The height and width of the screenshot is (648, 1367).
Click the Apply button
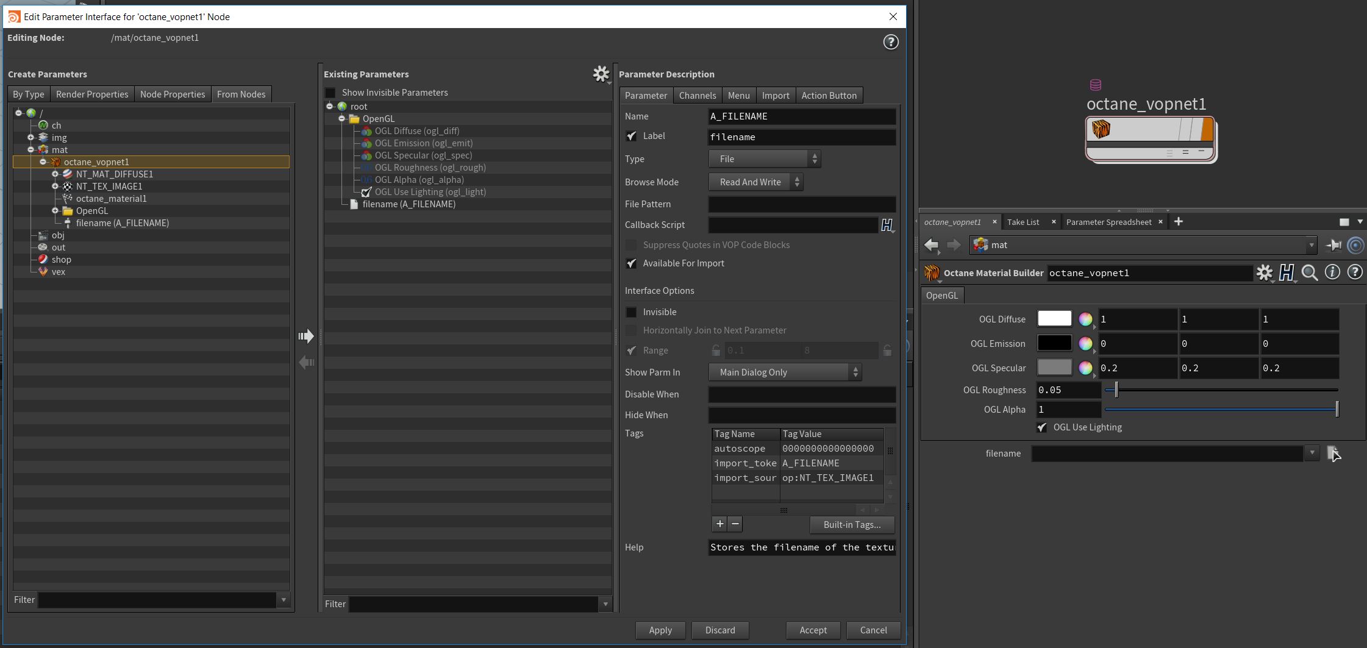tap(660, 630)
